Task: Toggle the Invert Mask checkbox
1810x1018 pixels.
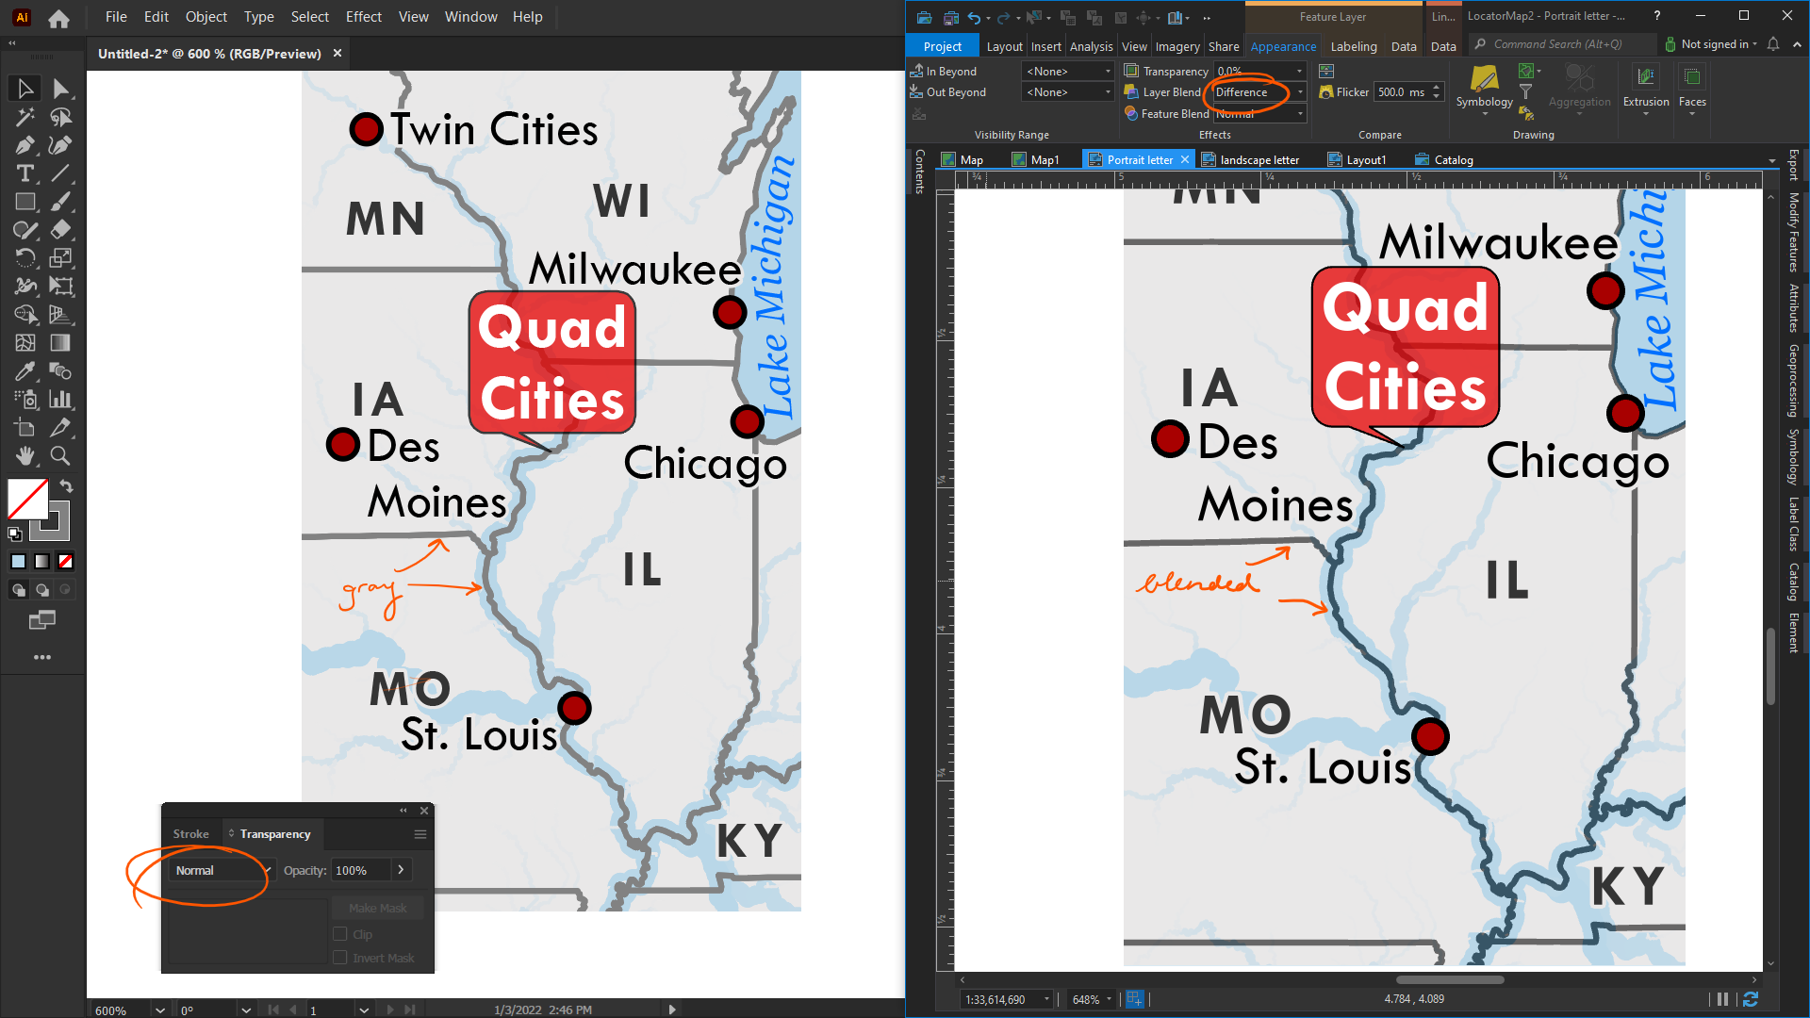Action: pos(340,958)
